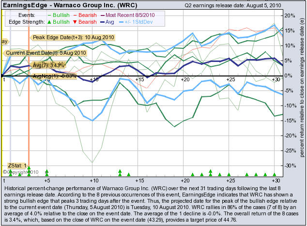The image size is (307, 226).
Task: Select the light blue +/- 1StdDev legend entry
Action: click(136, 22)
